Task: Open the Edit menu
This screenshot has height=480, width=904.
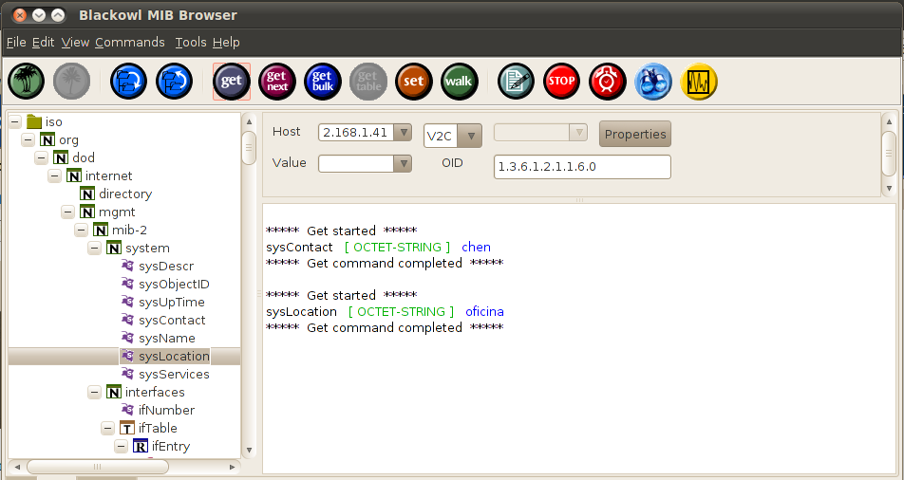Action: (44, 42)
